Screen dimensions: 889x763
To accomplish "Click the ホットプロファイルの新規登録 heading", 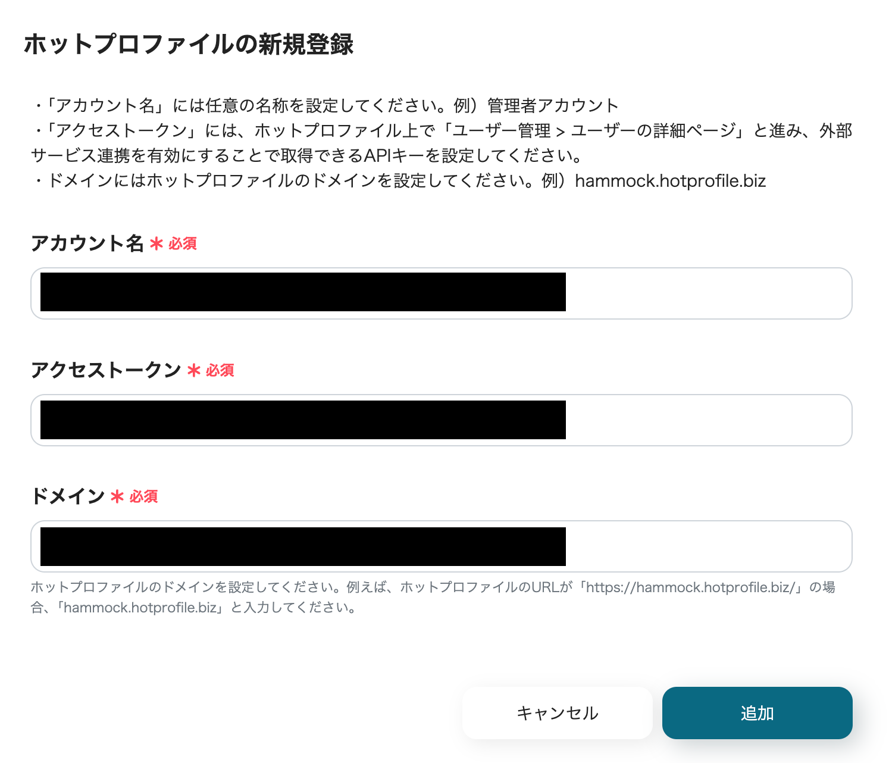I will pos(189,45).
